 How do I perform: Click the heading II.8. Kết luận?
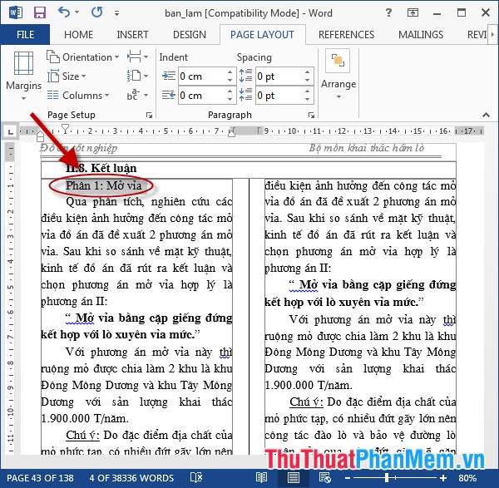101,168
